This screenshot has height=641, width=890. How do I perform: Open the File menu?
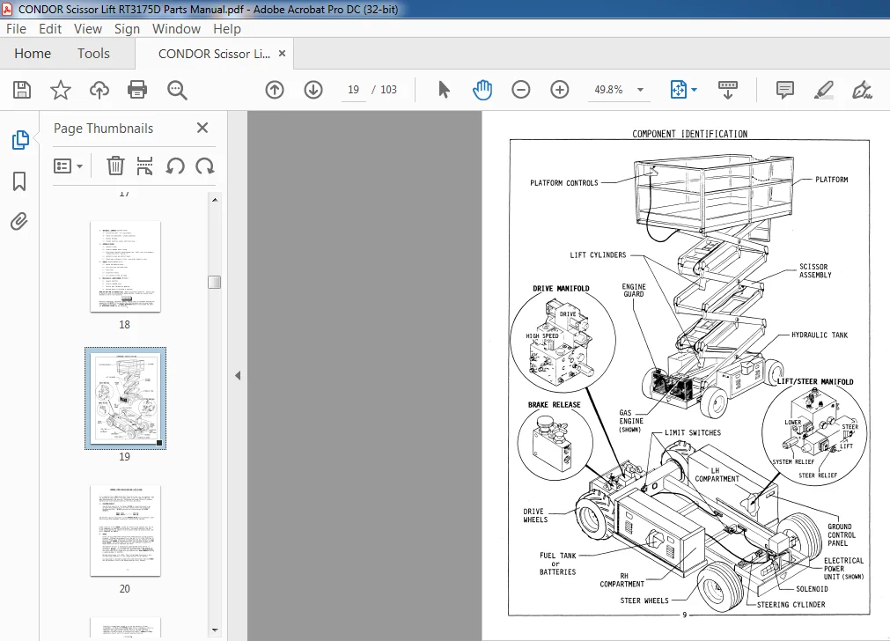pos(17,29)
